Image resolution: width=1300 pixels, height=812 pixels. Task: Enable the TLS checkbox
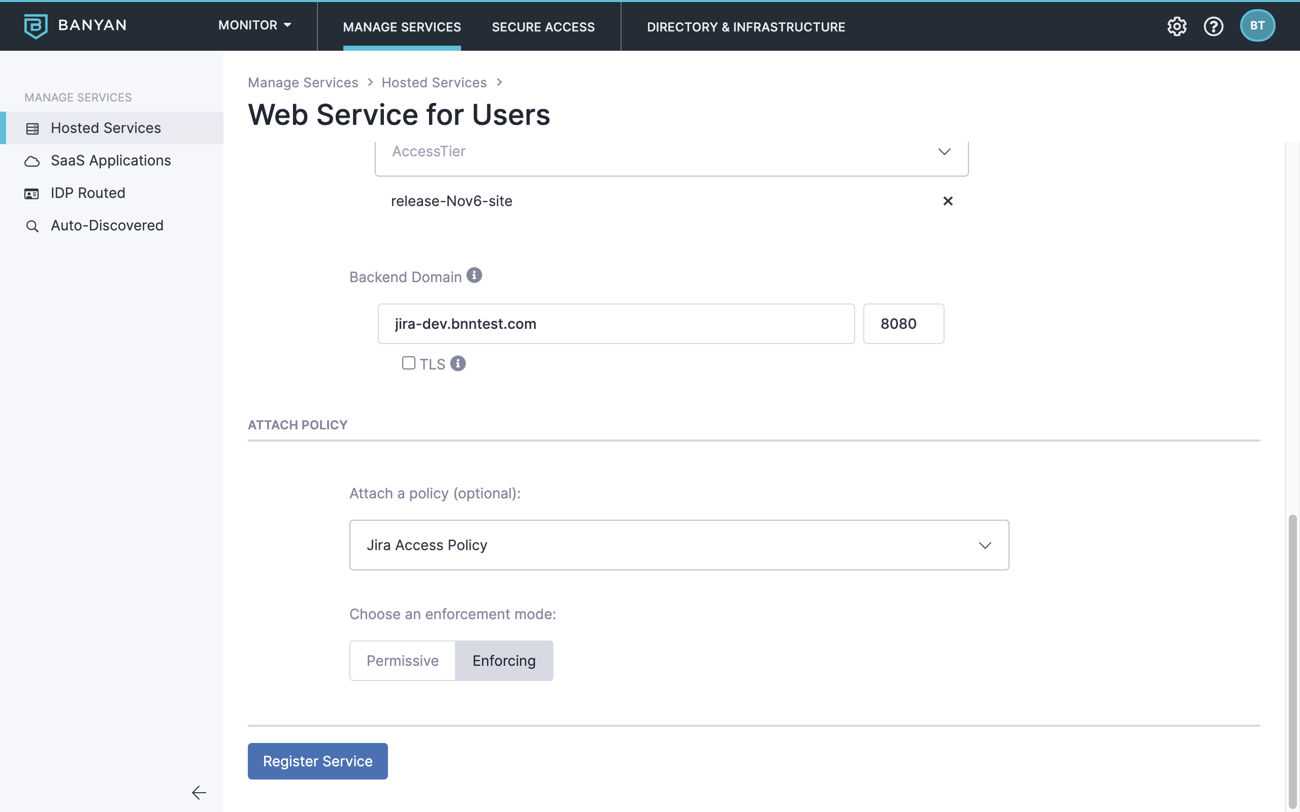(409, 363)
